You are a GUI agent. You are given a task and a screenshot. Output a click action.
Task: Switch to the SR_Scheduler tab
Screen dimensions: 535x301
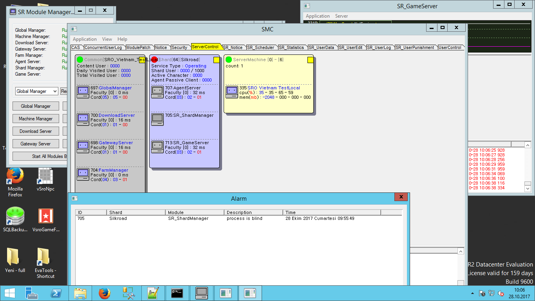click(x=262, y=47)
